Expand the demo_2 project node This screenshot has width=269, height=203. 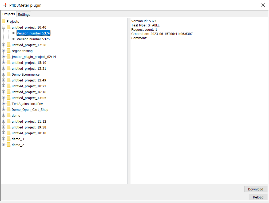(x=3, y=145)
